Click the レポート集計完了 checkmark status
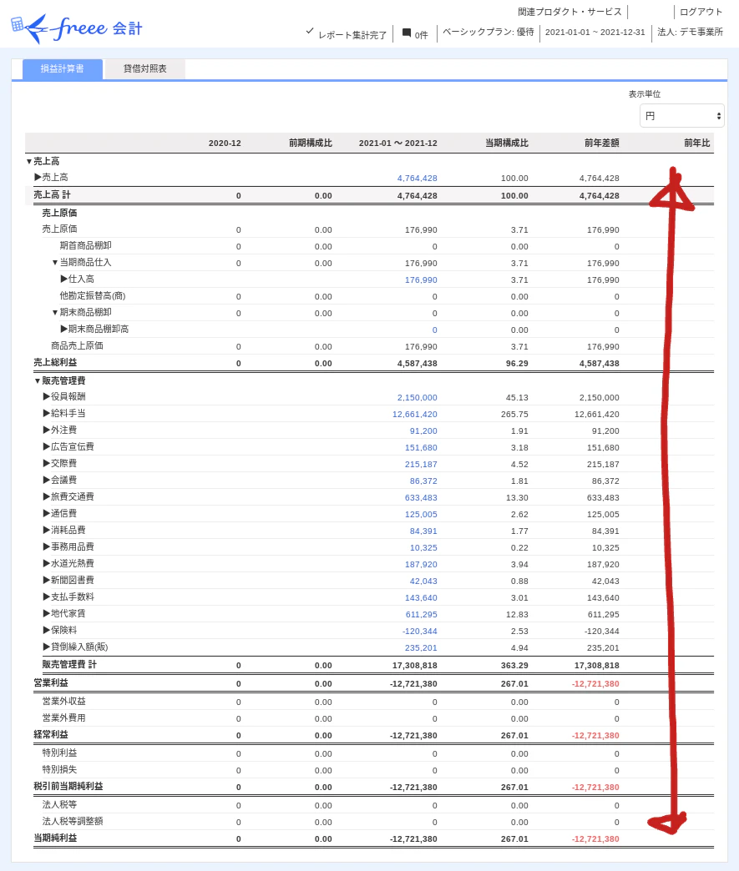This screenshot has width=739, height=871. [346, 34]
